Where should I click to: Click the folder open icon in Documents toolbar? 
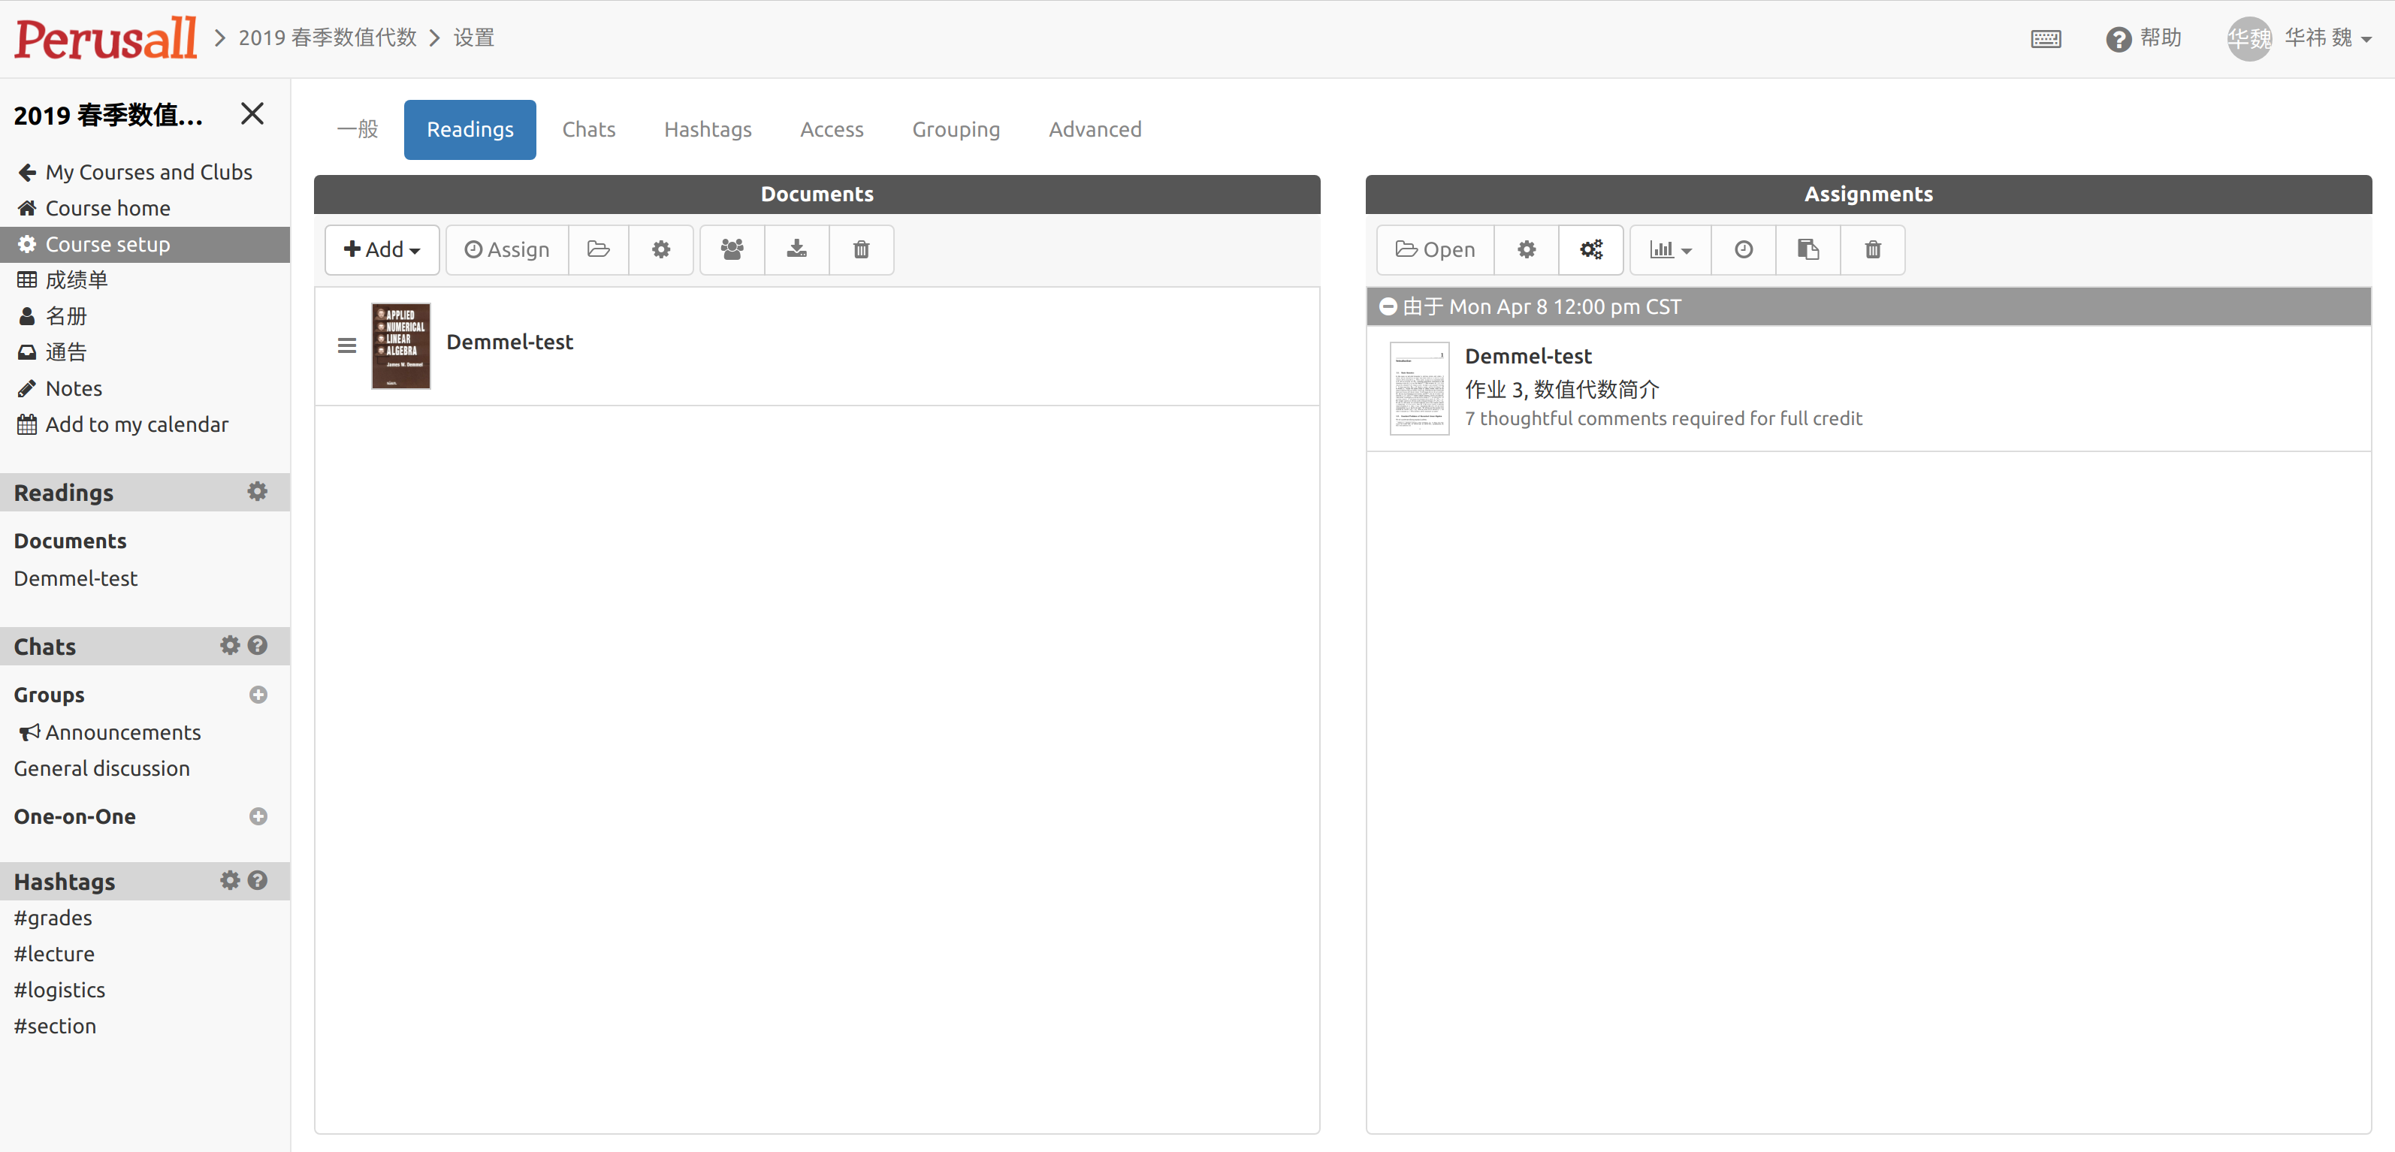coord(599,249)
